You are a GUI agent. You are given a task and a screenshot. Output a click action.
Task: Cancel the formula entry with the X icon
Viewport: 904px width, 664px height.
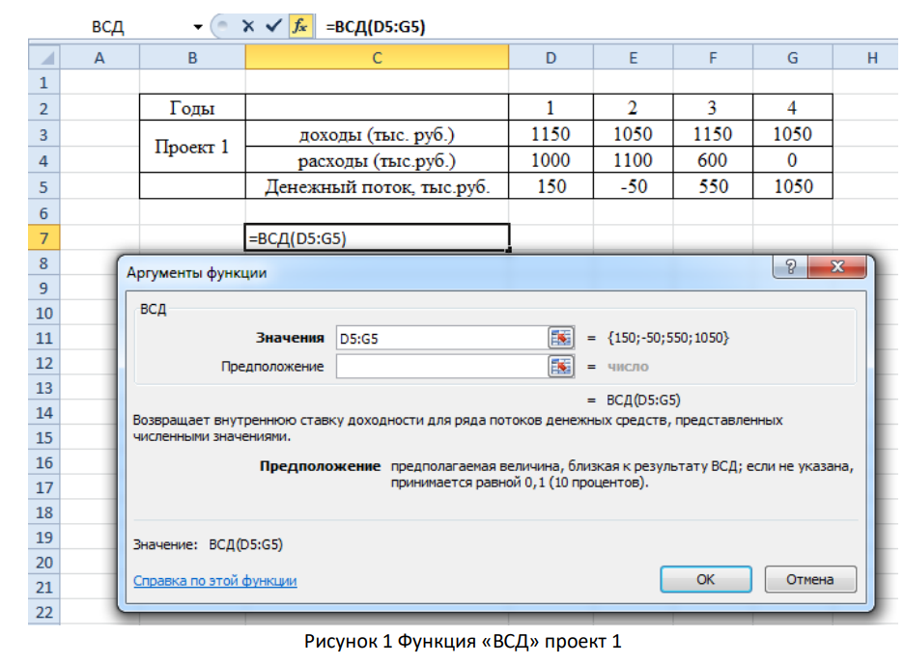coord(248,26)
